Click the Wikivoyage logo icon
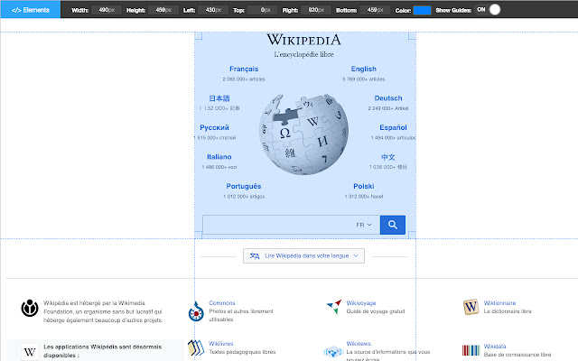Screen dimensions: 578x361 pos(334,307)
